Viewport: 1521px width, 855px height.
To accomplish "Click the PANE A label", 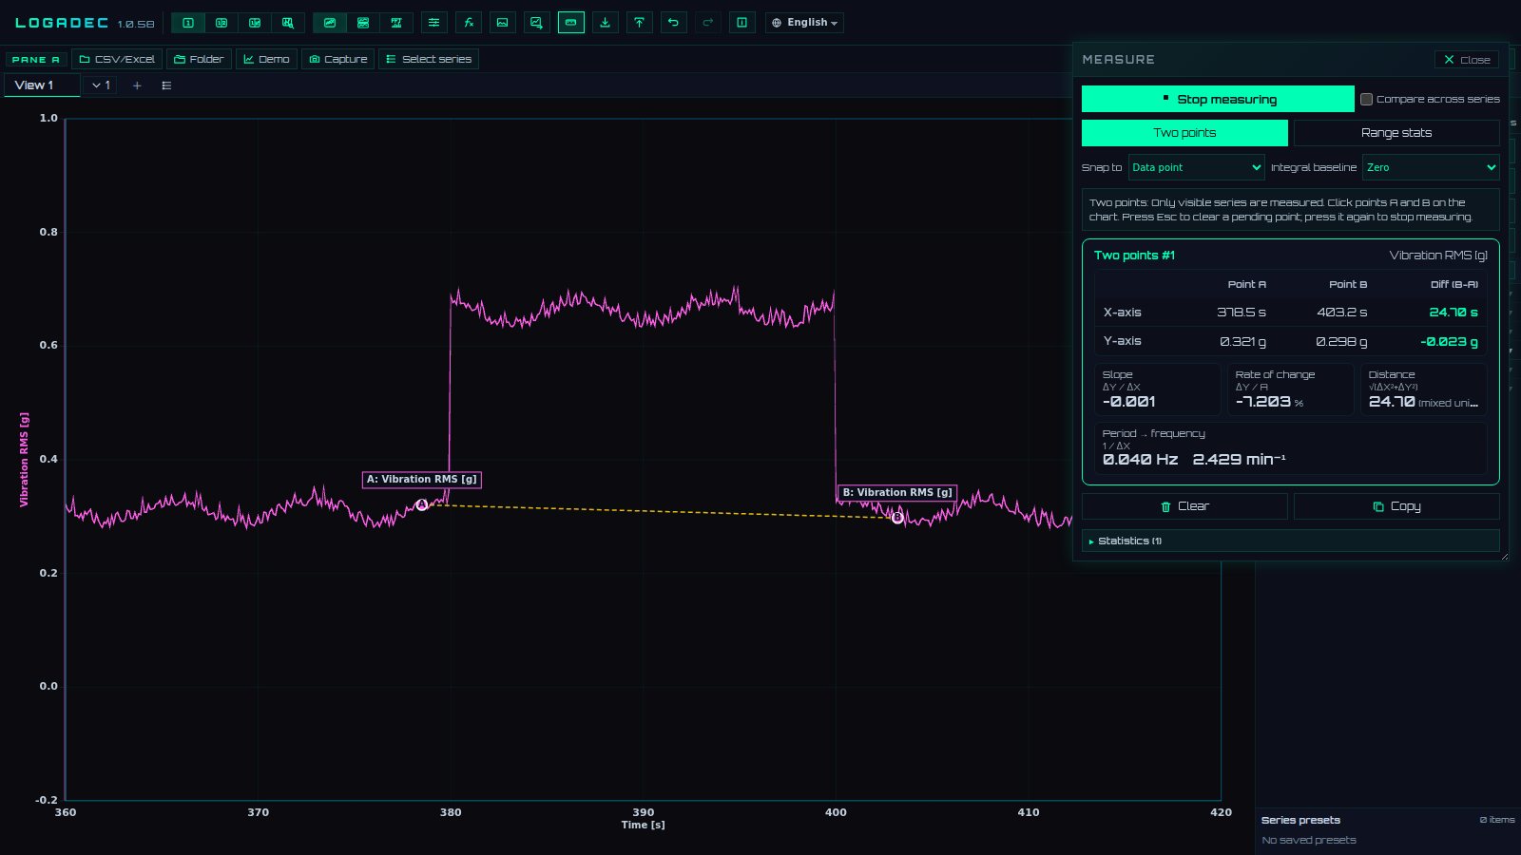I will (36, 59).
